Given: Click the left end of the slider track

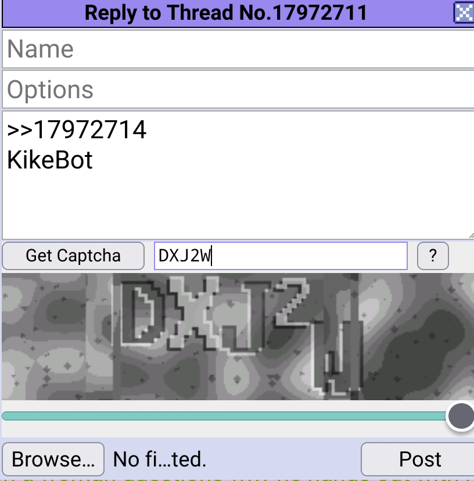Looking at the screenshot, I should pyautogui.click(x=6, y=416).
